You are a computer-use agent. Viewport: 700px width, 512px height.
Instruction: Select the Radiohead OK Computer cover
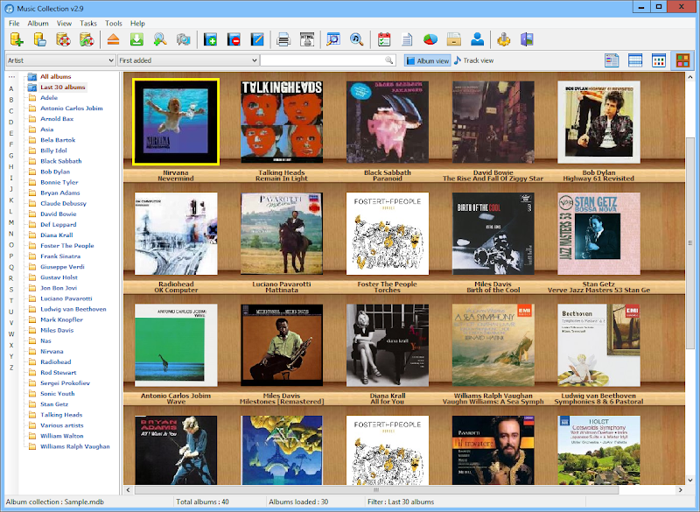pyautogui.click(x=176, y=234)
